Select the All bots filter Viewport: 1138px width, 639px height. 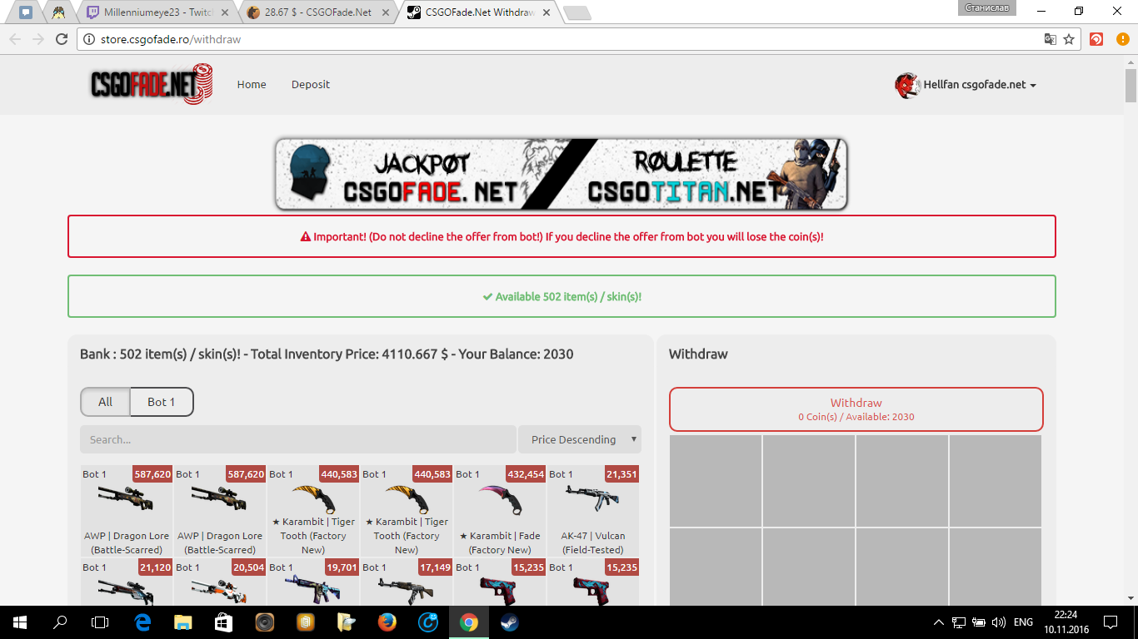click(x=105, y=402)
